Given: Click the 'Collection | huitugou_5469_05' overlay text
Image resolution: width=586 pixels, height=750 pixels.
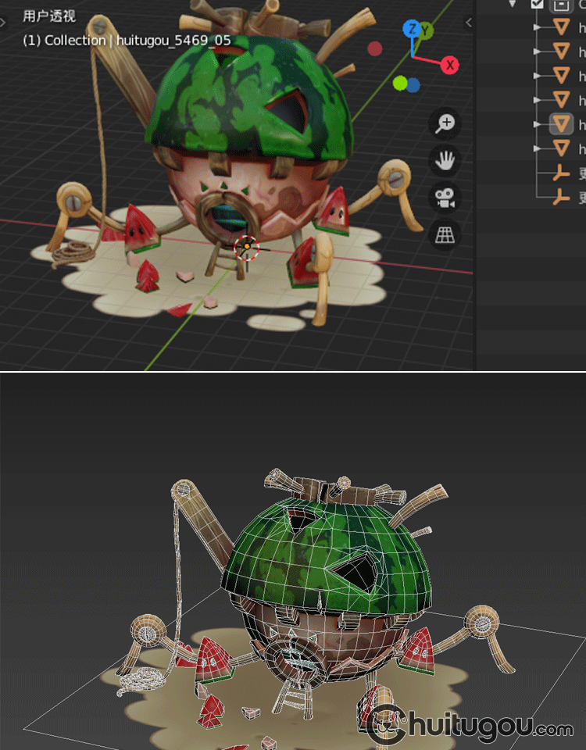Looking at the screenshot, I should pos(138,40).
